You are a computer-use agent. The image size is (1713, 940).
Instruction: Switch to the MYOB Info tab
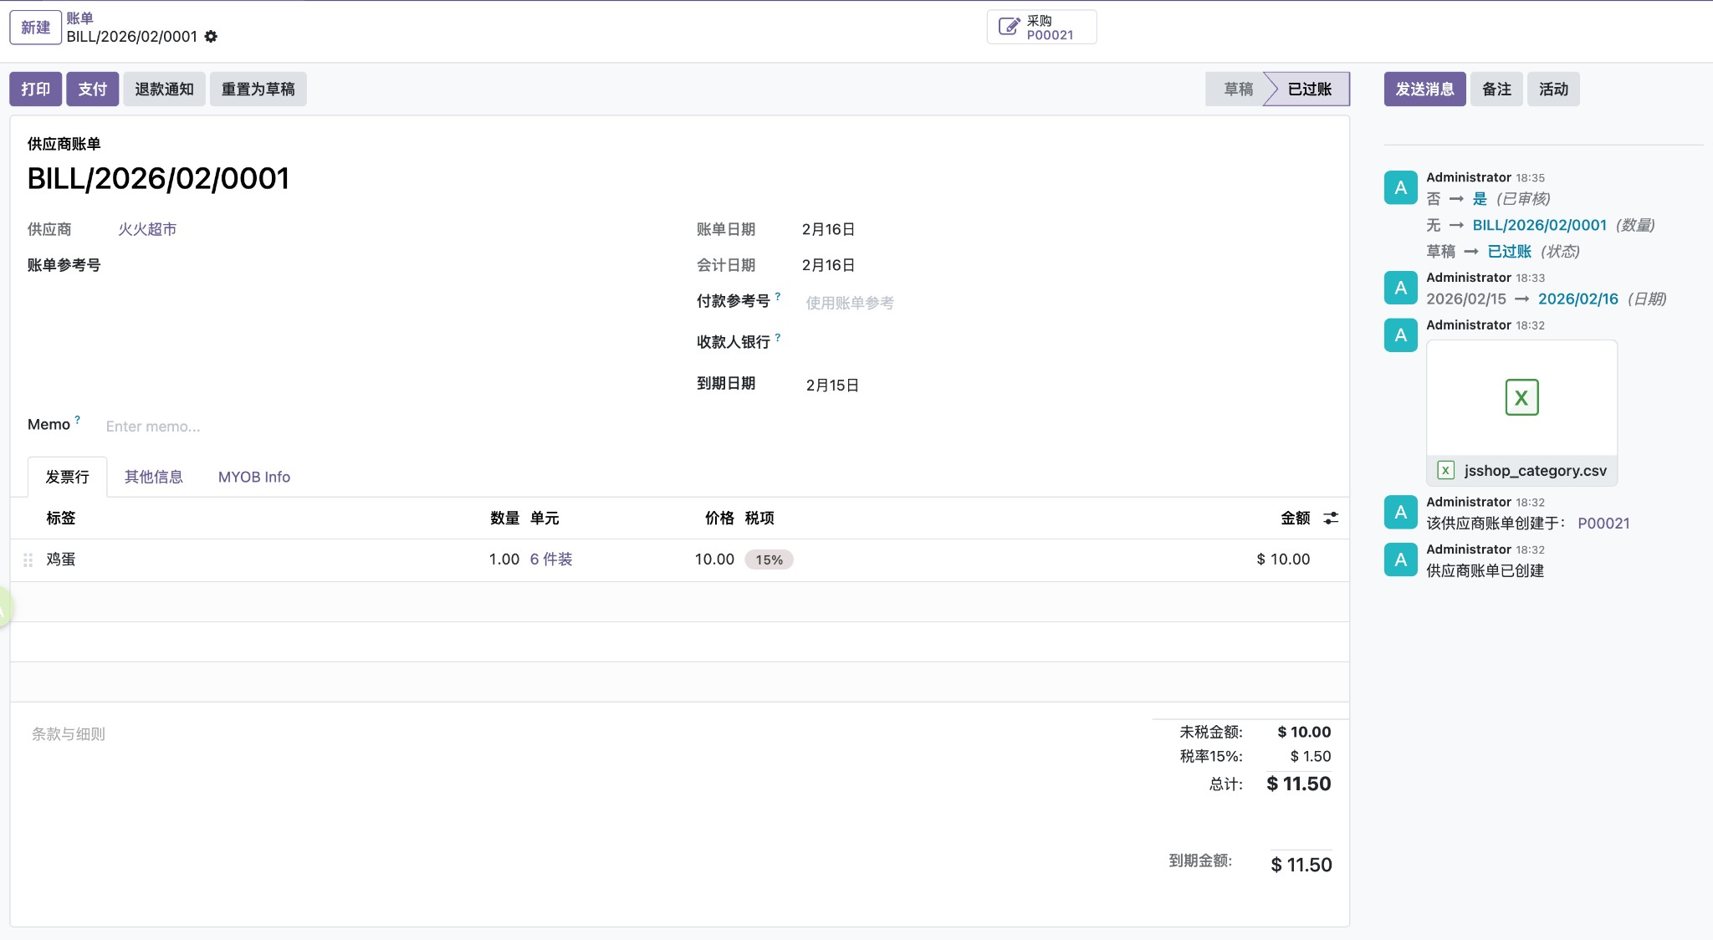[254, 477]
